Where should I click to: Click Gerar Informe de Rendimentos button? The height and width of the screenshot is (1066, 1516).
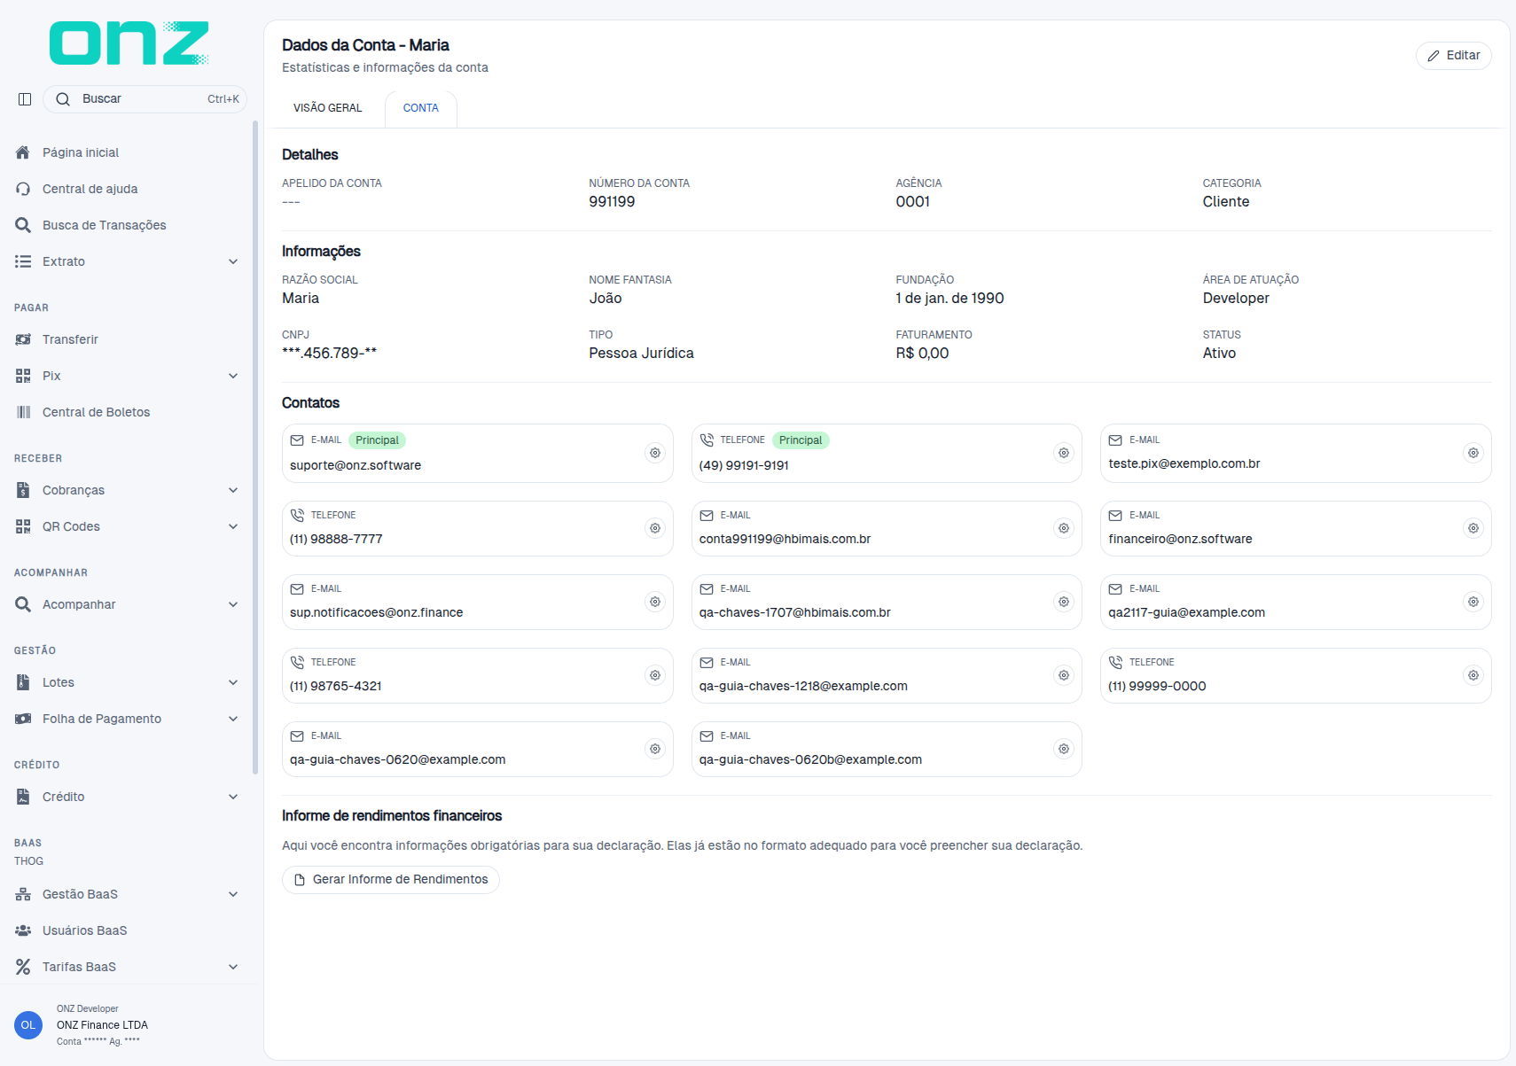pos(391,880)
